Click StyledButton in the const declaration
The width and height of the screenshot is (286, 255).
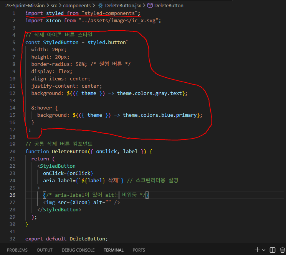click(x=61, y=42)
